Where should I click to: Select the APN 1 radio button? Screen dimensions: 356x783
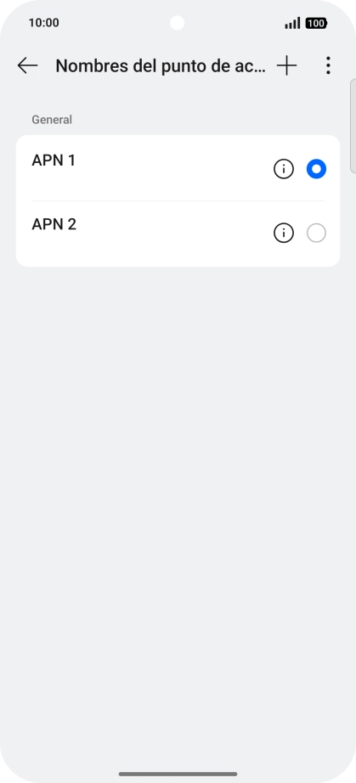316,169
